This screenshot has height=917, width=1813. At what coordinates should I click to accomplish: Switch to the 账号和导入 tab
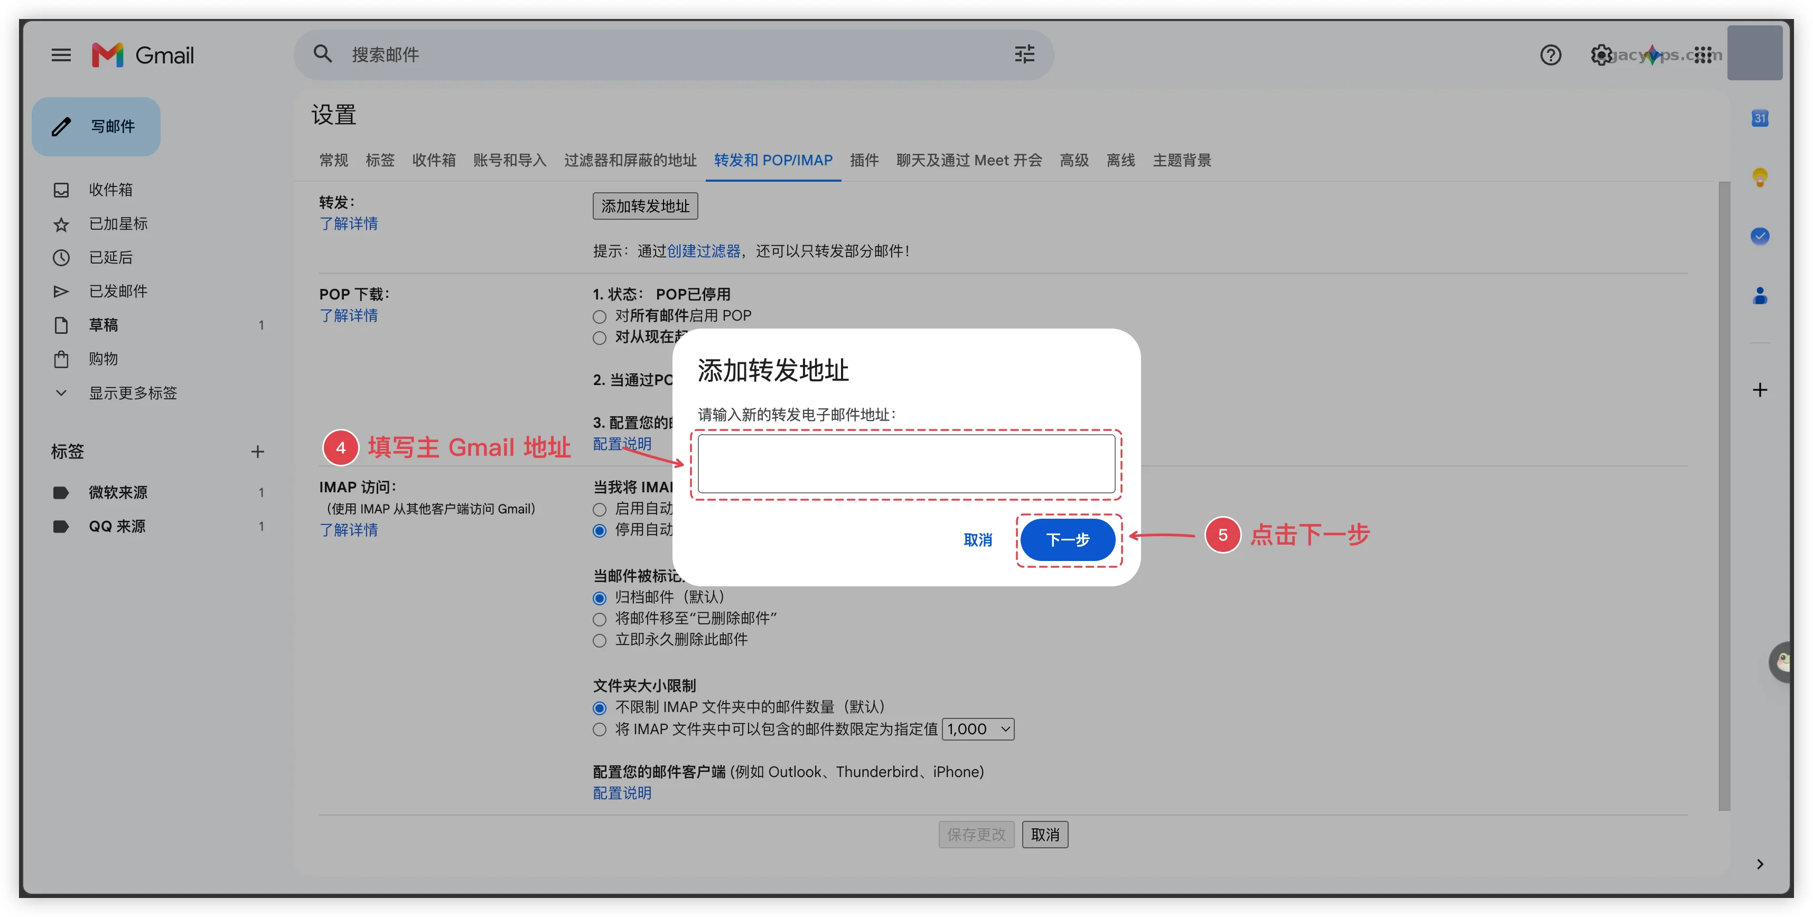click(x=510, y=161)
